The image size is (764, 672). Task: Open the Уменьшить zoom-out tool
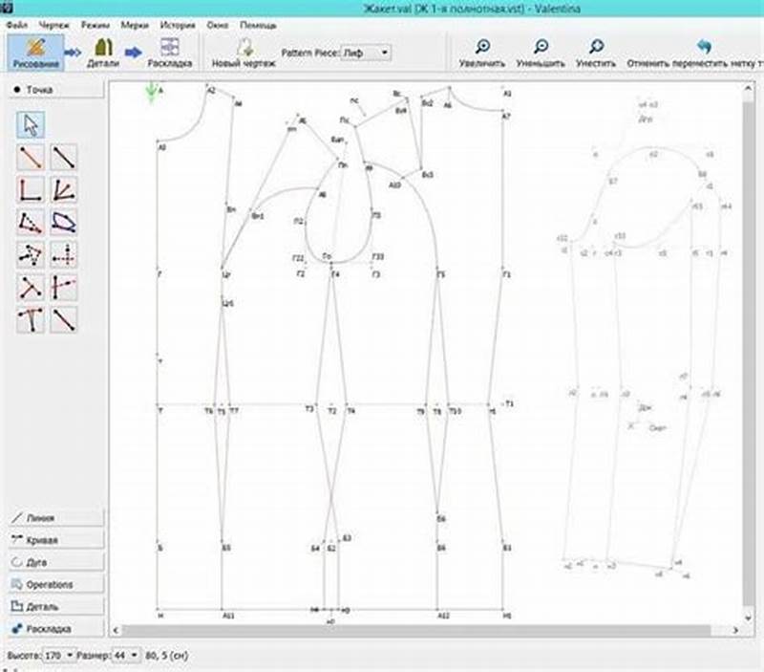click(540, 48)
